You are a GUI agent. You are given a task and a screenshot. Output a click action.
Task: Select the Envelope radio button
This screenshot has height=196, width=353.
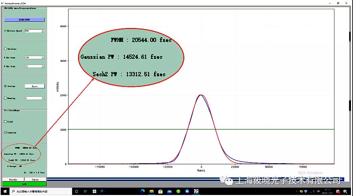coord(5,49)
